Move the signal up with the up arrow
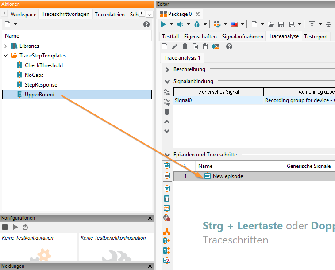The width and height of the screenshot is (335, 270). [x=167, y=122]
